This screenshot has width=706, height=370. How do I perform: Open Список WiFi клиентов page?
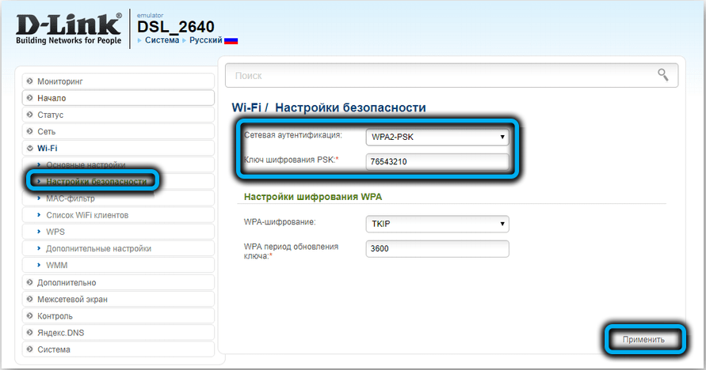tap(87, 215)
